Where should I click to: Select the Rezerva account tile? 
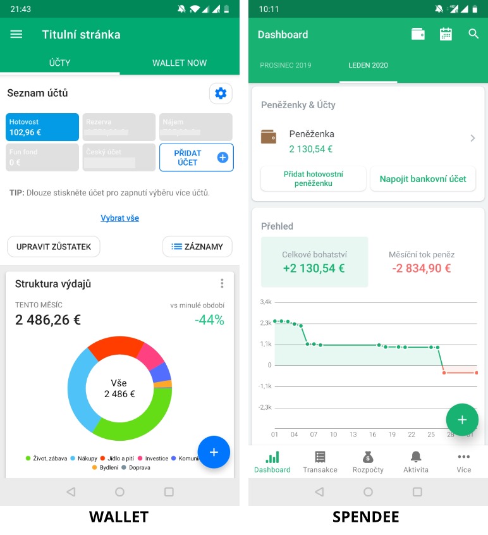(119, 127)
